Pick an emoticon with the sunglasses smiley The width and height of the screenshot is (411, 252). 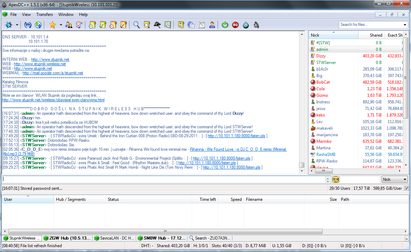point(335,179)
